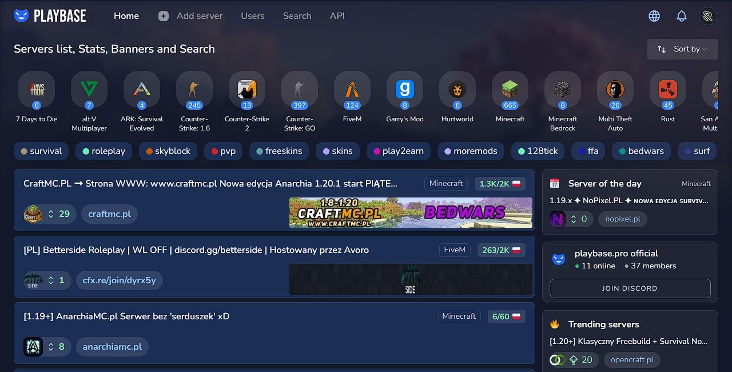Open the Minecraft game category icon
Screen dimensions: 732x372
coord(510,89)
